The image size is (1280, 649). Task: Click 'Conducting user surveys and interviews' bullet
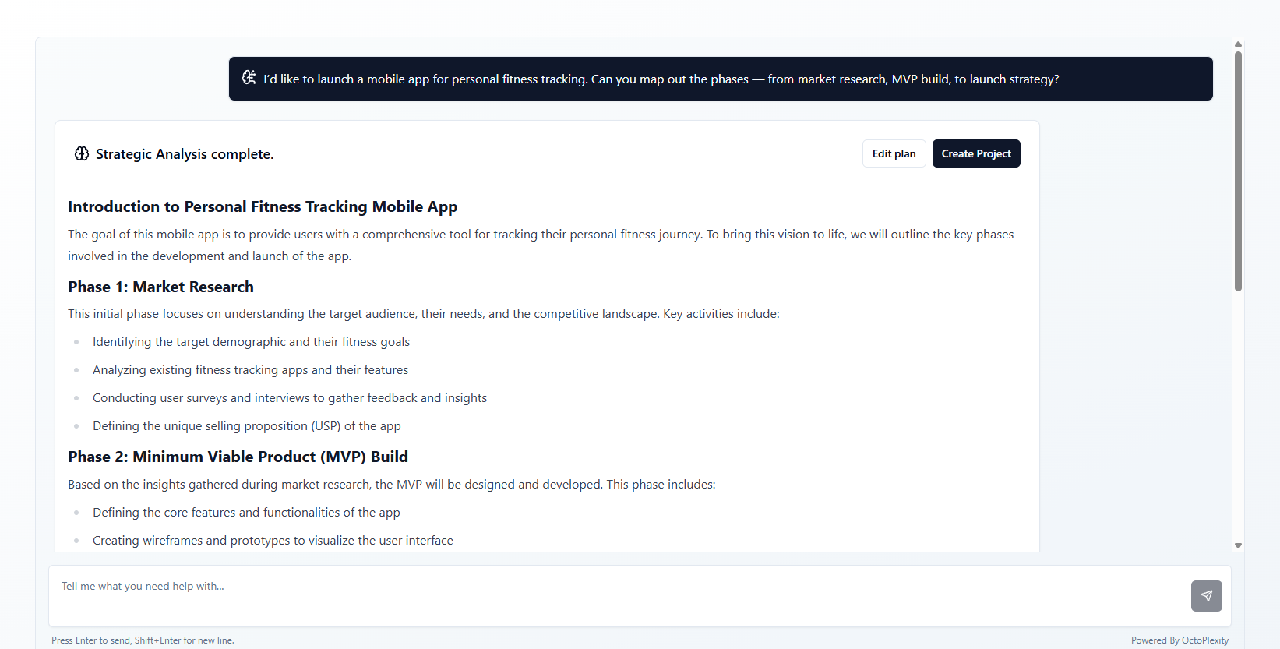pos(290,398)
